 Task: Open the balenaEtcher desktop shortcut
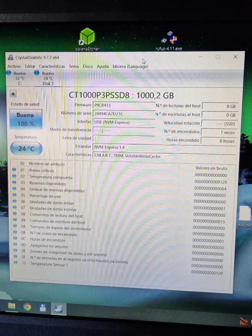tap(87, 39)
